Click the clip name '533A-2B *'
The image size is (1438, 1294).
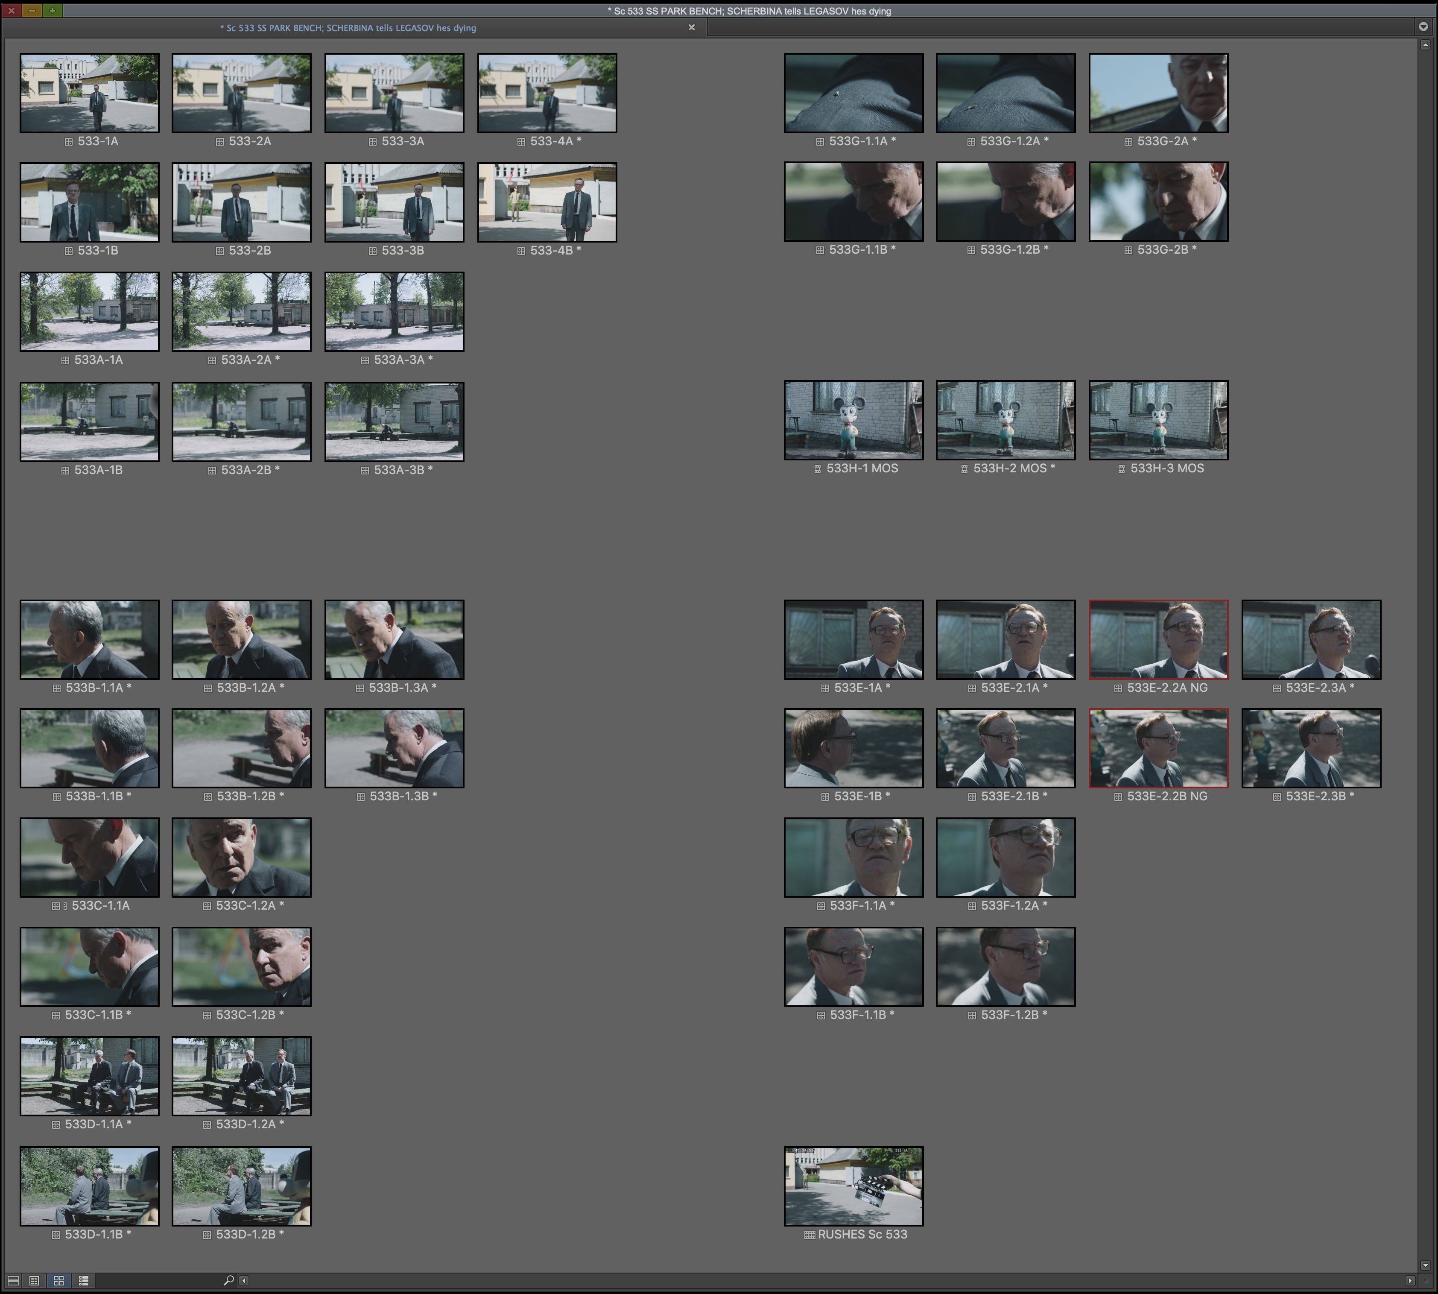point(250,471)
